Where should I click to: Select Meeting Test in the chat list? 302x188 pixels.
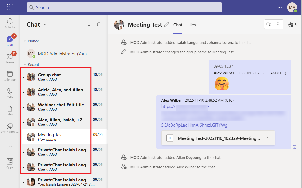pyautogui.click(x=64, y=137)
